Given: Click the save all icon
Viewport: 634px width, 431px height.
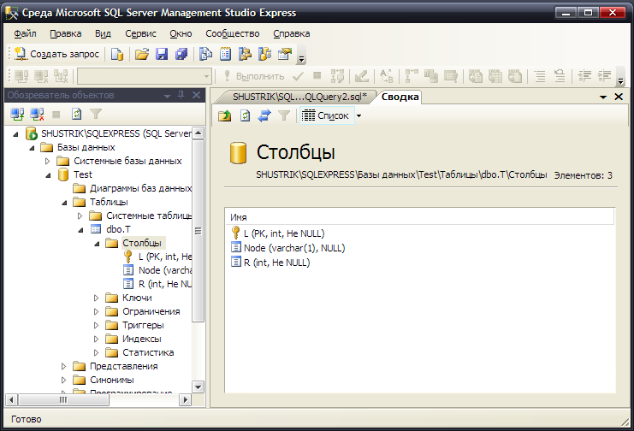Looking at the screenshot, I should (x=181, y=54).
